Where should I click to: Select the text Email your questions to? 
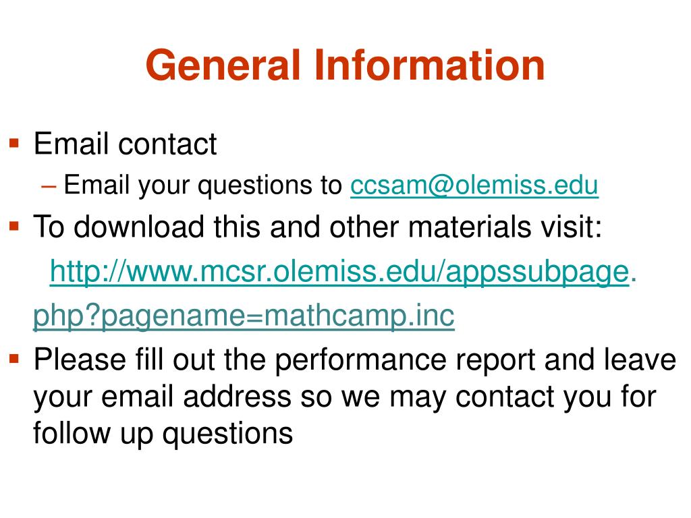click(x=203, y=185)
